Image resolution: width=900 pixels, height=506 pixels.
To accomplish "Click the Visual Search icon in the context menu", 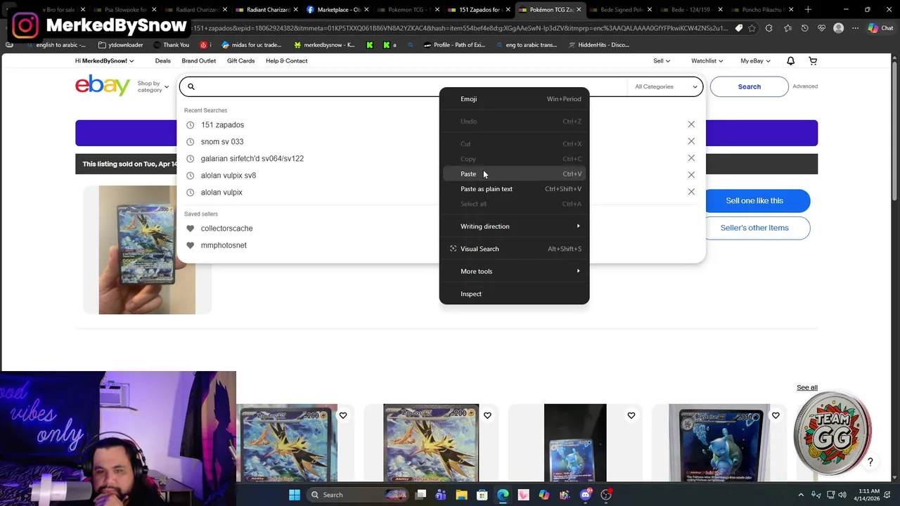I will coord(453,249).
